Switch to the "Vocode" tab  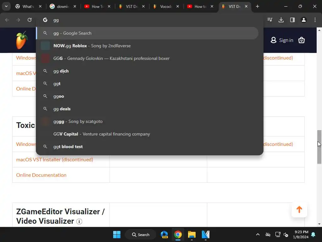(165, 6)
